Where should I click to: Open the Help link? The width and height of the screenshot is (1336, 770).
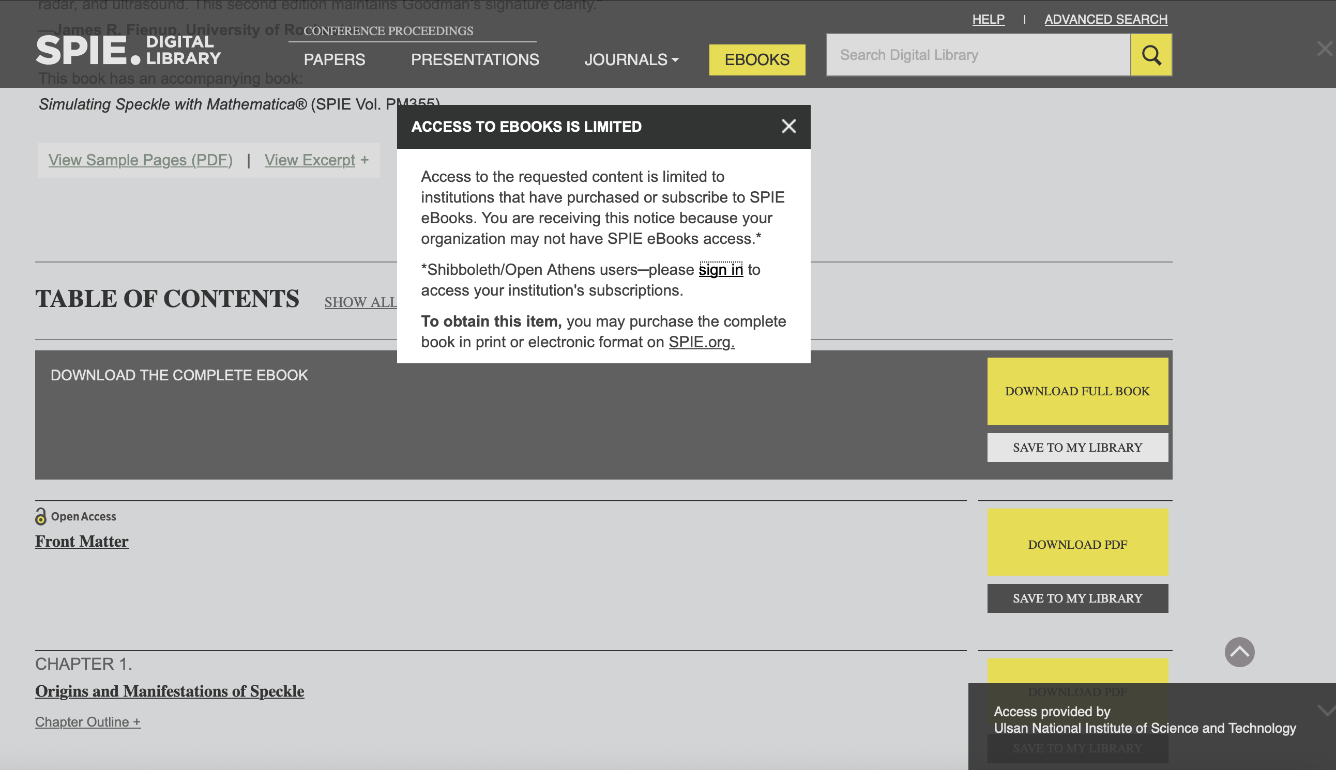[988, 20]
